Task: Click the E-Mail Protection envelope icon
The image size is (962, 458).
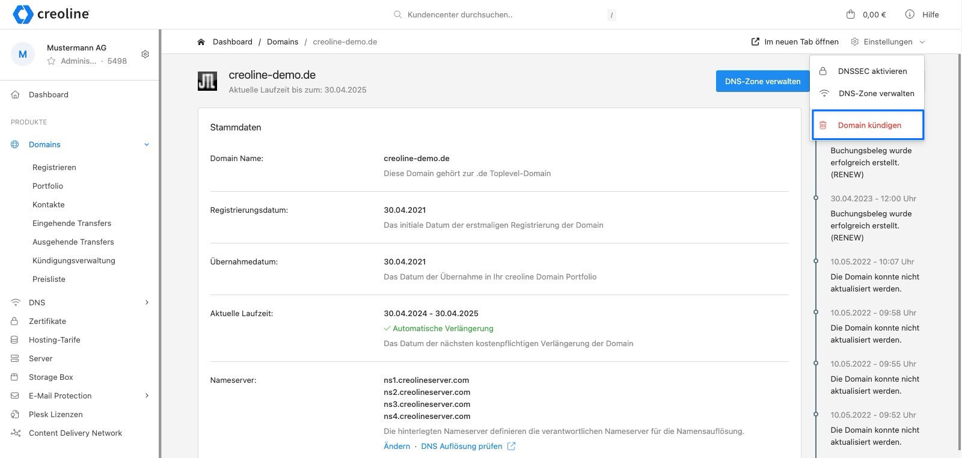Action: (x=15, y=395)
